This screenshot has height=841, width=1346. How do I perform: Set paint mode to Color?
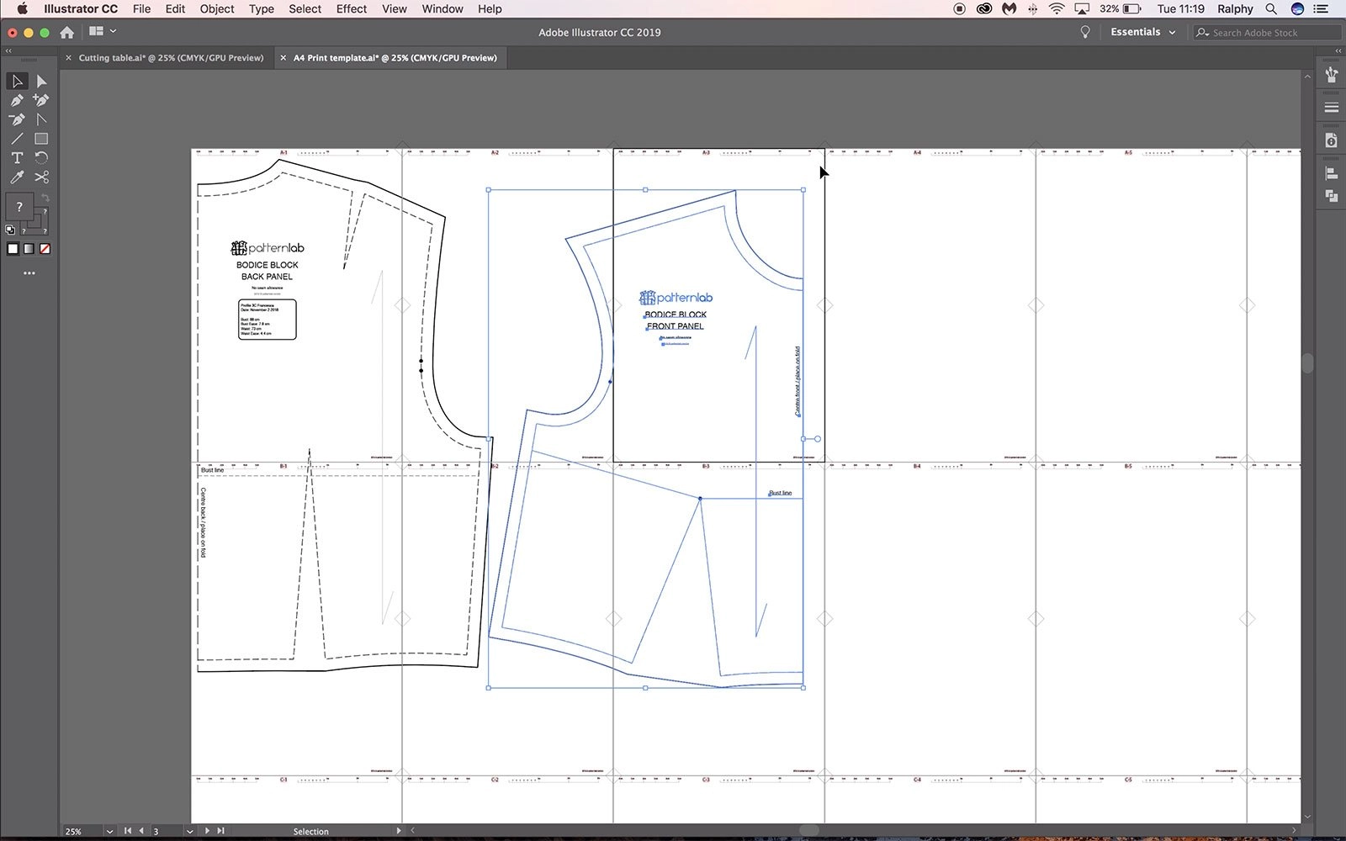pos(13,249)
